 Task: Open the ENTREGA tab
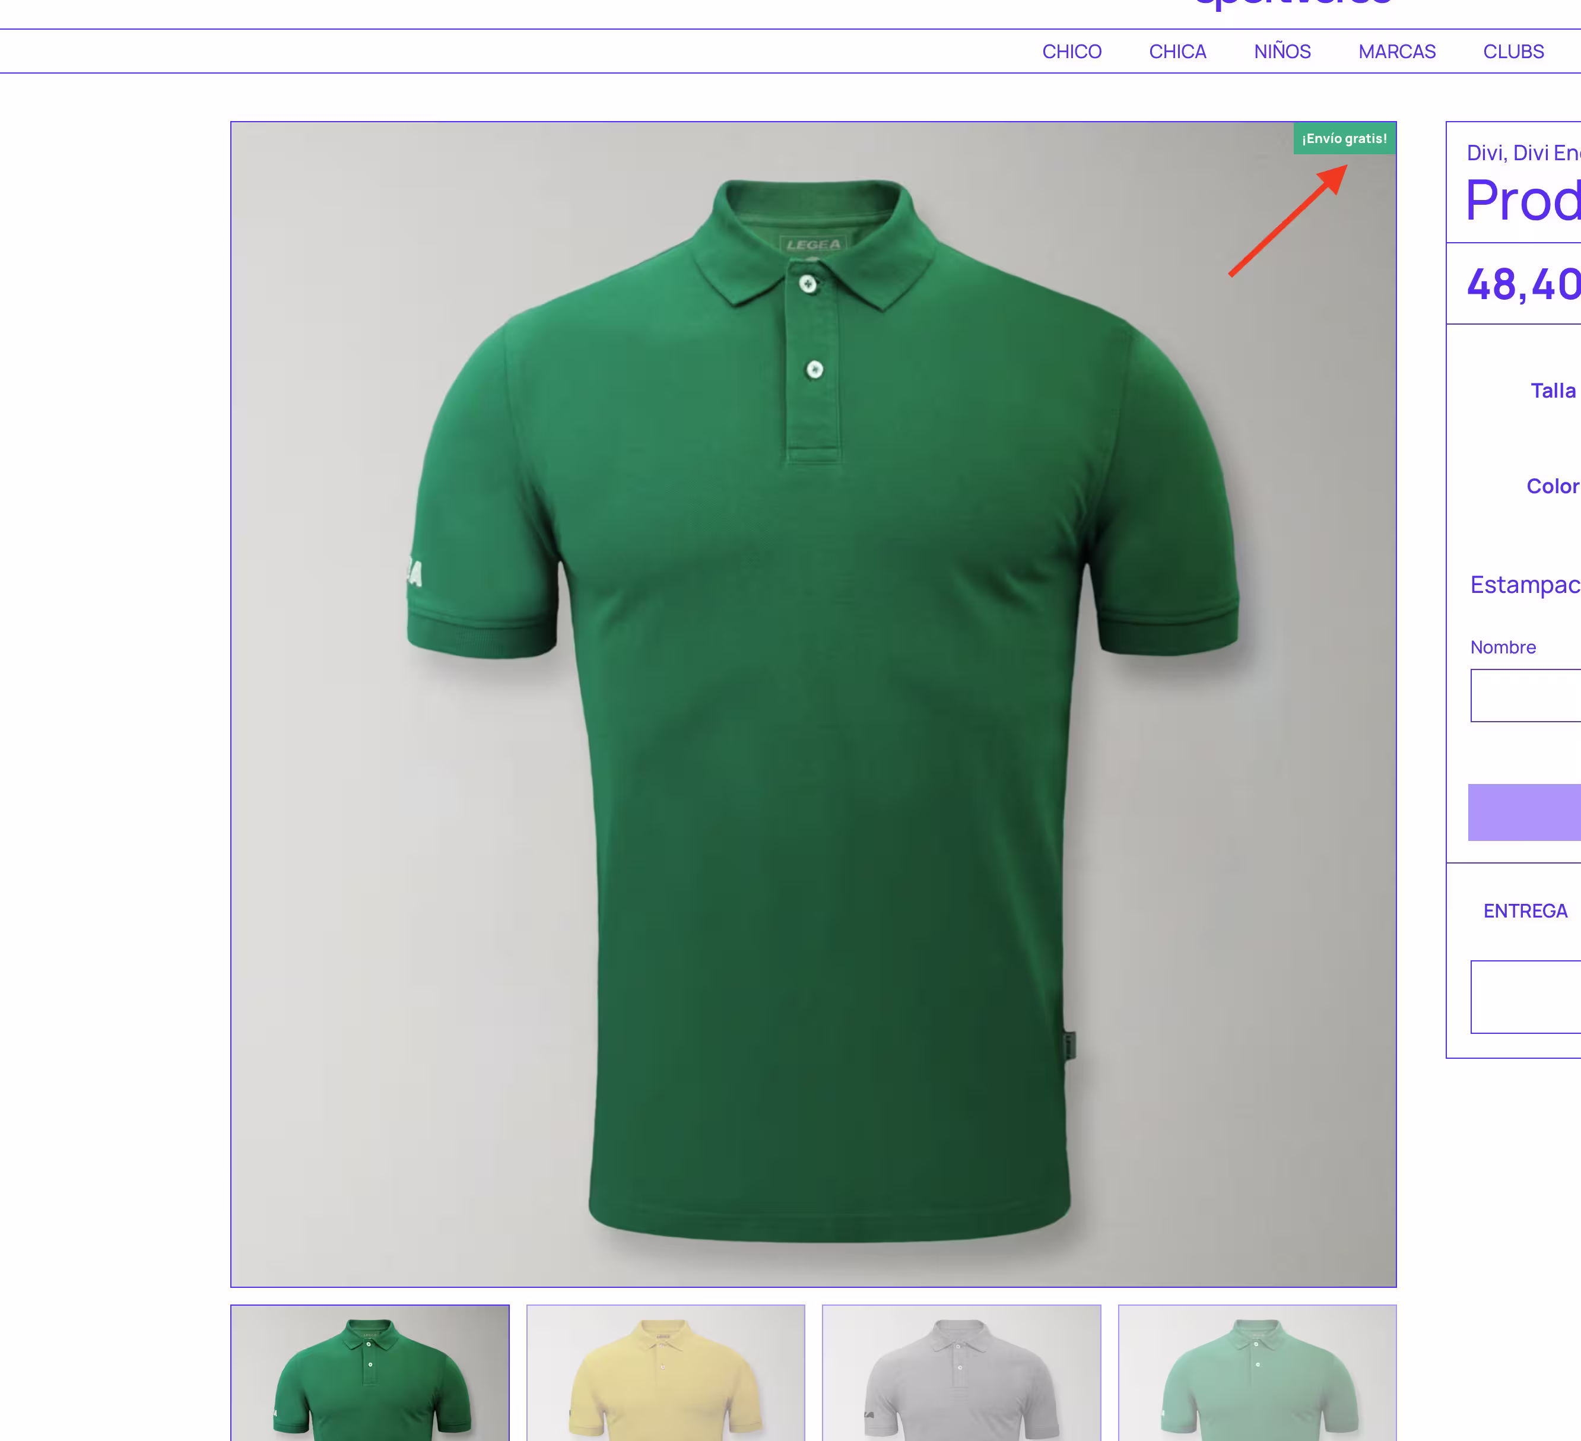1525,911
